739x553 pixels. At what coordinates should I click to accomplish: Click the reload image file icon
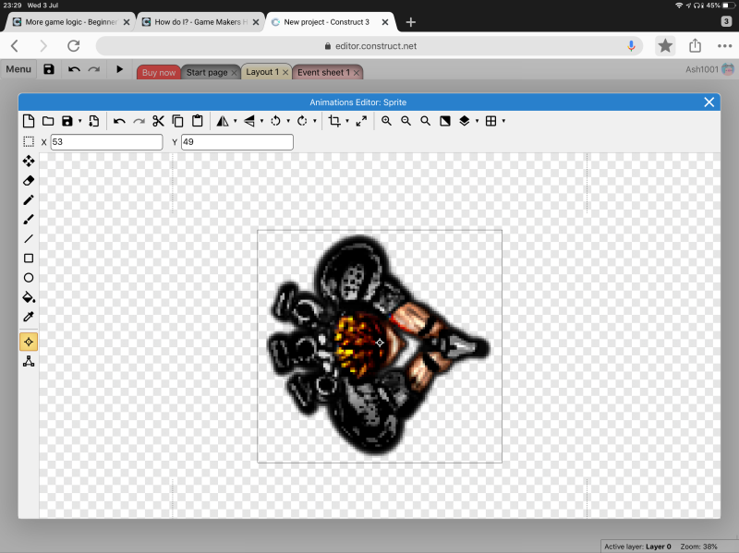pos(94,121)
